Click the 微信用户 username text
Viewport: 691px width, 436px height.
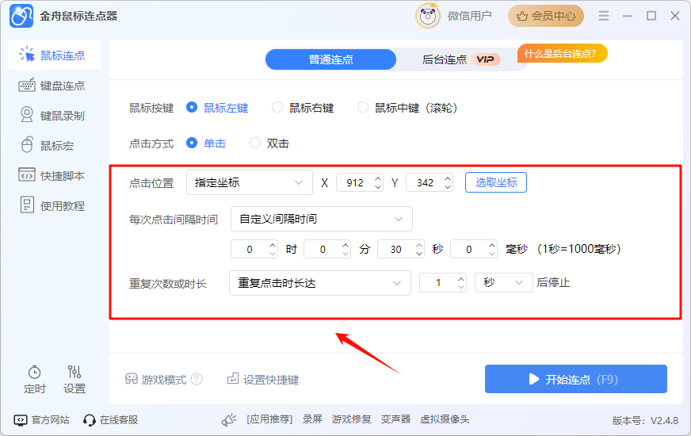click(469, 17)
